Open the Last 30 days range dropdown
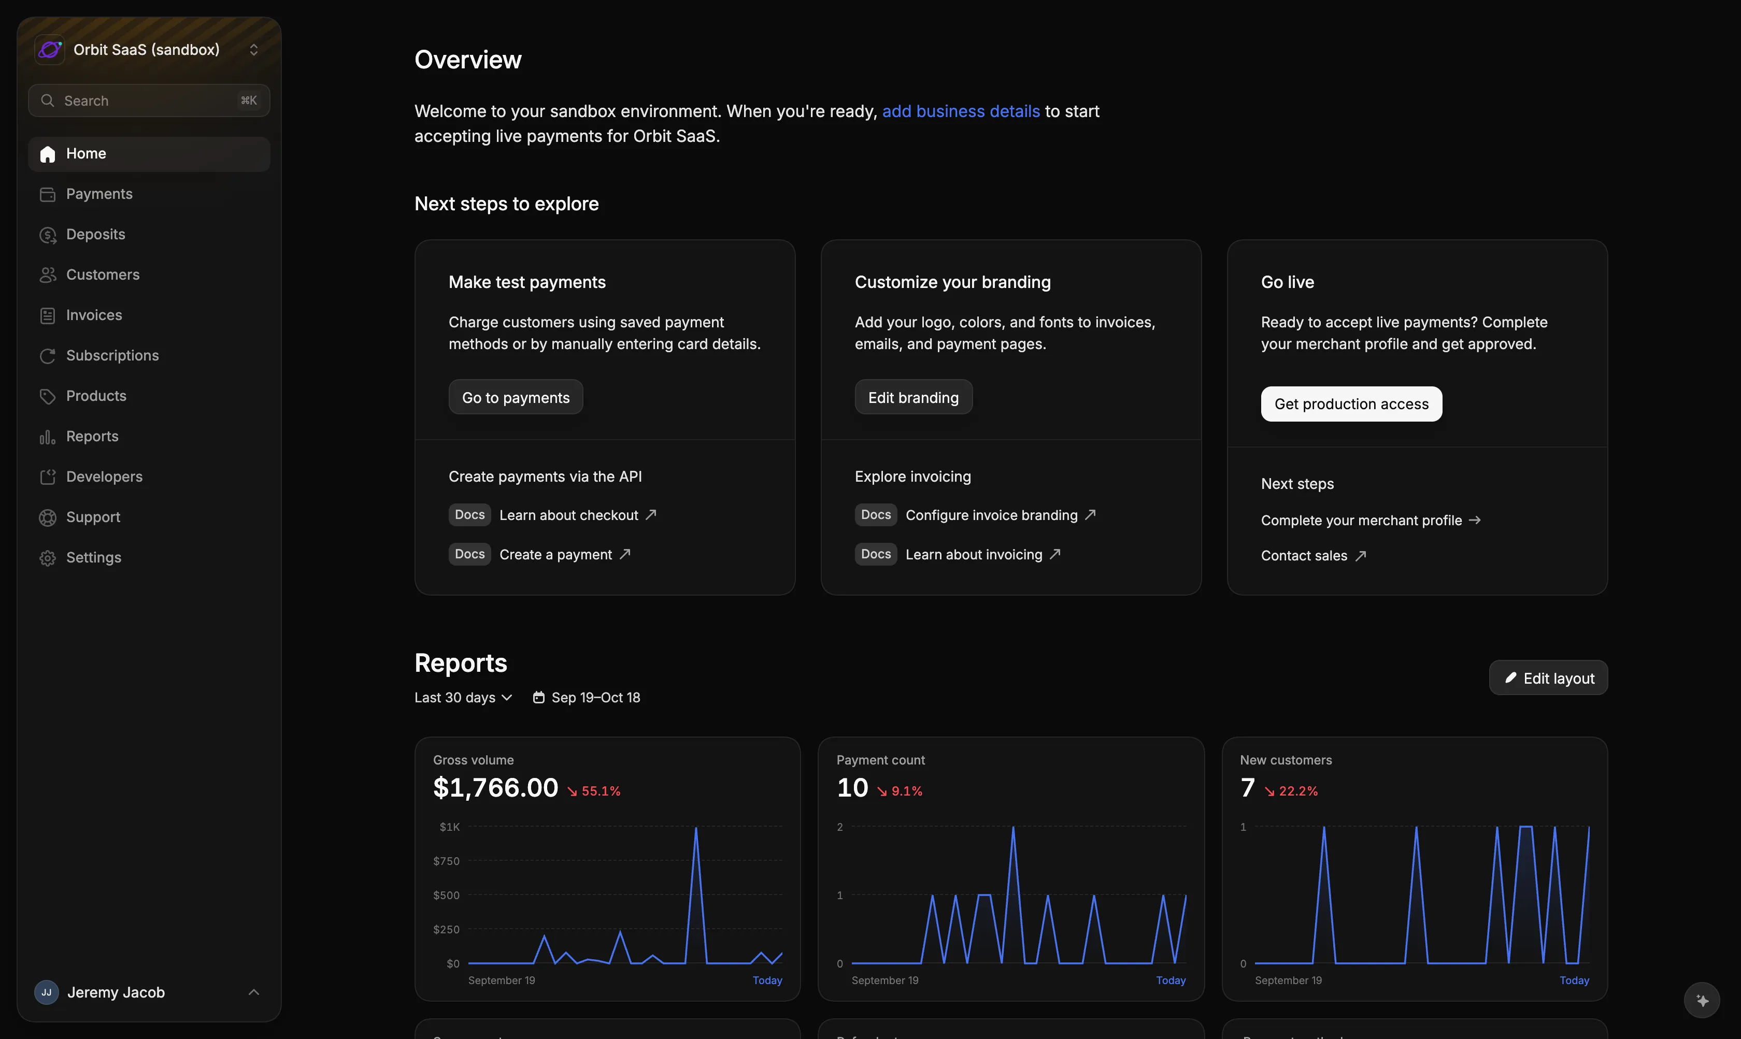The width and height of the screenshot is (1741, 1039). point(463,697)
